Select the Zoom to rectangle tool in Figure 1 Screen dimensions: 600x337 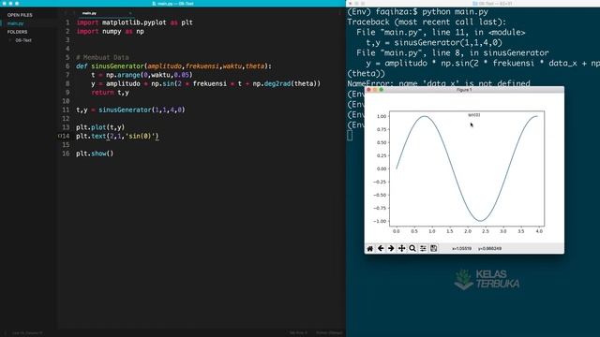(x=412, y=248)
